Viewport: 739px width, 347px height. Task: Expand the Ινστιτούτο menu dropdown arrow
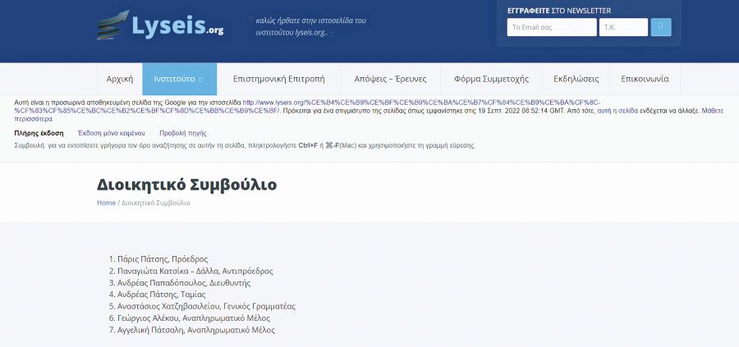tap(201, 80)
